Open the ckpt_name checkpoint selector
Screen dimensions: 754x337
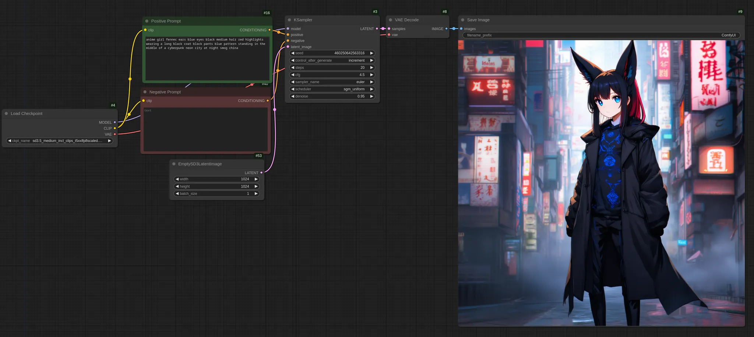tap(60, 141)
